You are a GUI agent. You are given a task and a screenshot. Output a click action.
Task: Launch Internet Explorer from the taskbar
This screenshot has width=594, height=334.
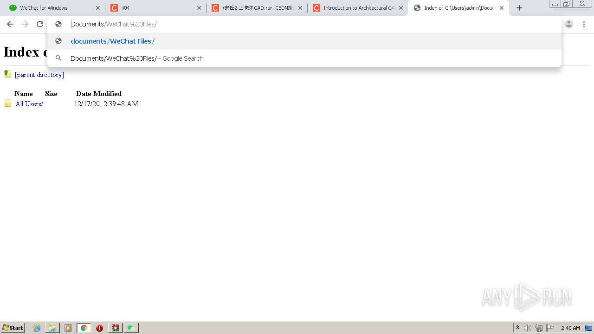pyautogui.click(x=37, y=328)
